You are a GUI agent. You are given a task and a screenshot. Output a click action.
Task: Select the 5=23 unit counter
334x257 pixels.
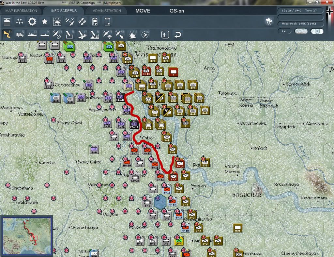[121, 72]
